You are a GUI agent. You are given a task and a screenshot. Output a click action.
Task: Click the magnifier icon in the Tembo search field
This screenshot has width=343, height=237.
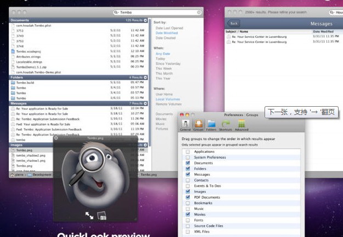click(x=116, y=11)
